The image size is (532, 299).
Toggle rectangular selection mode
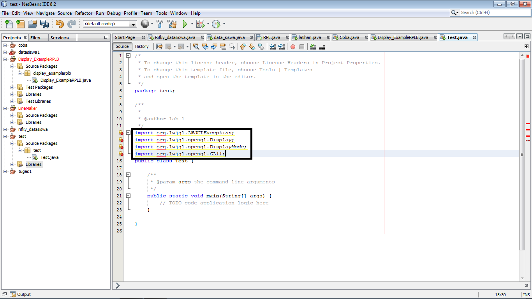click(x=232, y=47)
